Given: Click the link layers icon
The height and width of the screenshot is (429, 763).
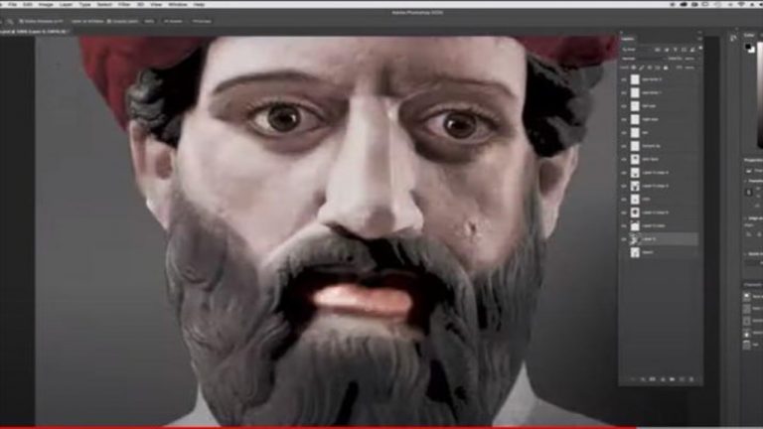Looking at the screenshot, I should [635, 379].
